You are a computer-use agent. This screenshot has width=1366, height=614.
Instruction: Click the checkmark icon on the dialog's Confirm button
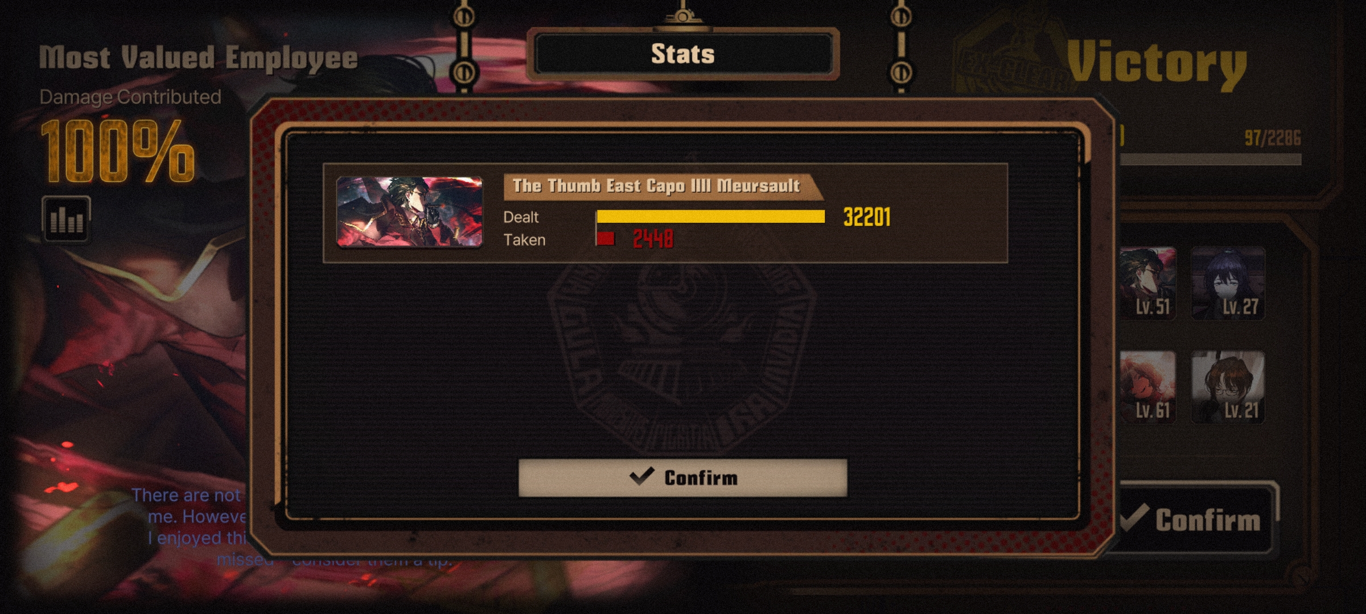click(642, 476)
